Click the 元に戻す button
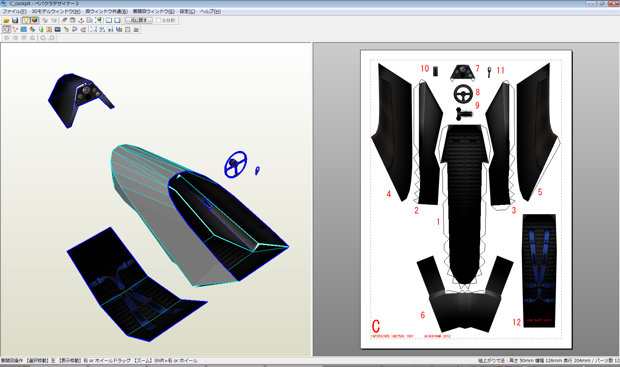The image size is (620, 367). pyautogui.click(x=139, y=20)
